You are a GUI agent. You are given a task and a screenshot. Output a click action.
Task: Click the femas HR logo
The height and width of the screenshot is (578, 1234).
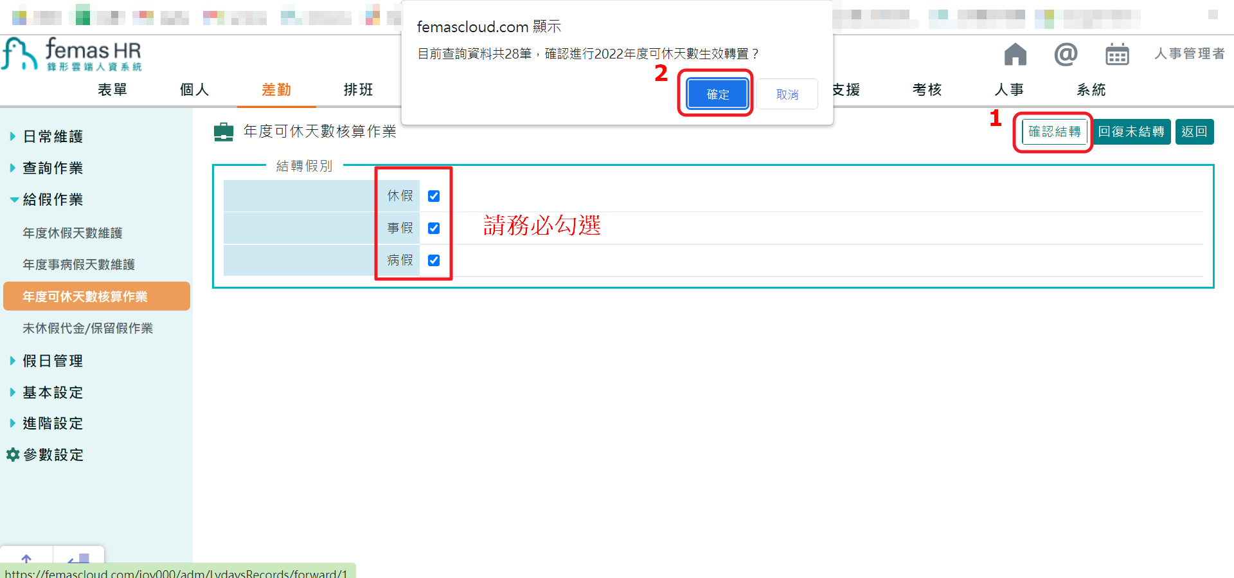pos(71,54)
